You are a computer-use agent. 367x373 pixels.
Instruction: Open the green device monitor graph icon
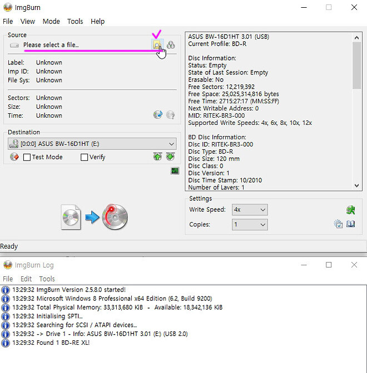pyautogui.click(x=175, y=171)
